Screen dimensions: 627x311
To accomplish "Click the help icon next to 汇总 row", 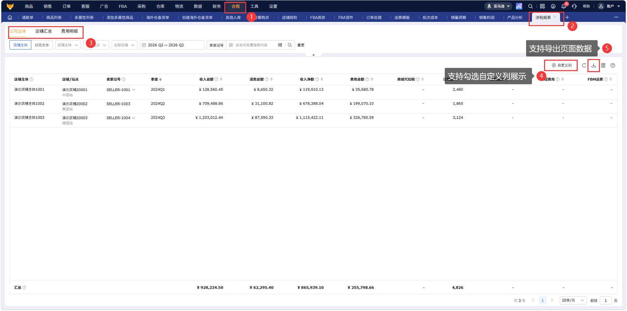I will click(x=24, y=288).
